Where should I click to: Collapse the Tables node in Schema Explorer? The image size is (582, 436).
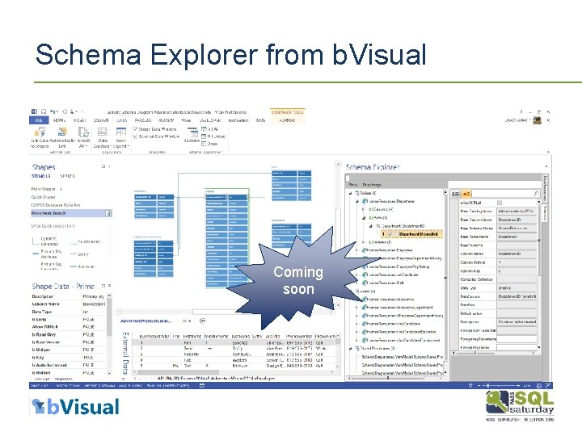350,193
